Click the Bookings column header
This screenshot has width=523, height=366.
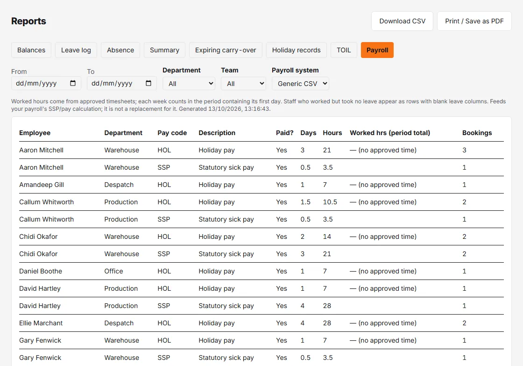tap(477, 133)
